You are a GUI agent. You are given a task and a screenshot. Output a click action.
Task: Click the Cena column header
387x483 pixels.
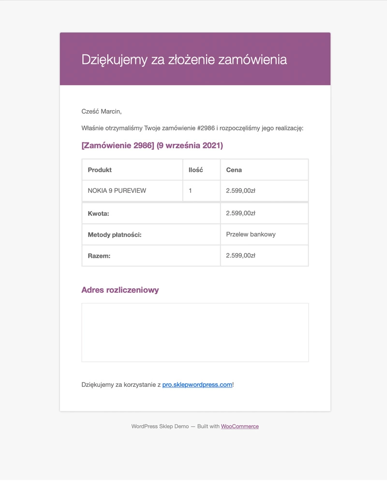264,170
